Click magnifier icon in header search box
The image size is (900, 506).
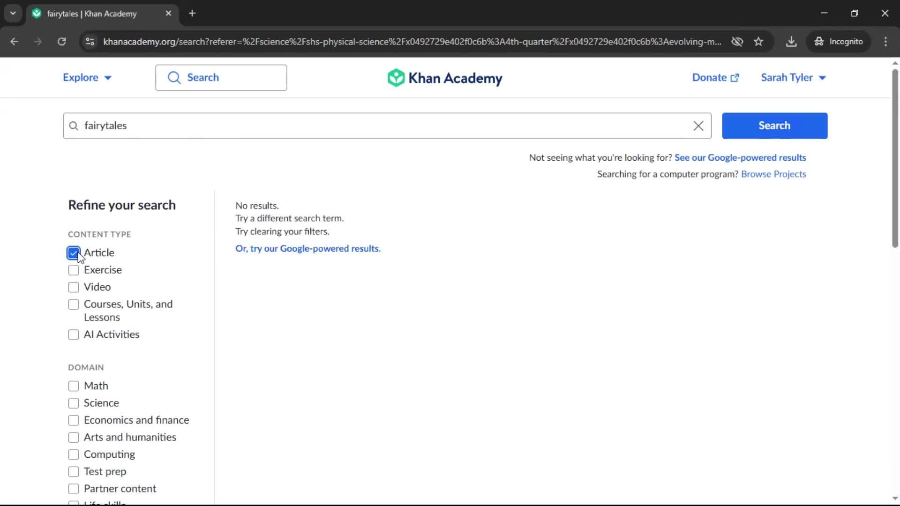pyautogui.click(x=174, y=78)
